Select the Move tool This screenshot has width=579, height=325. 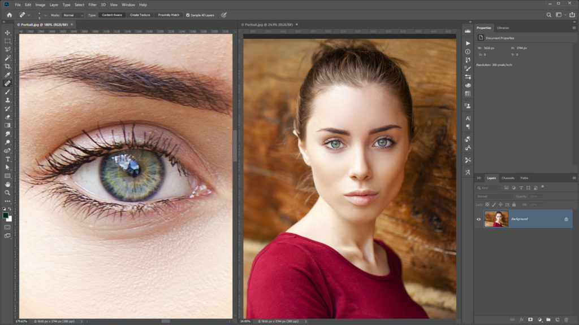[7, 33]
